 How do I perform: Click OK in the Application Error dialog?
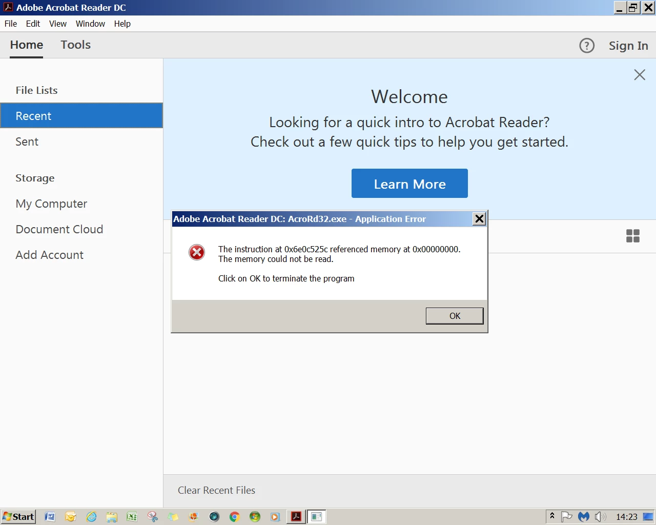(x=455, y=316)
